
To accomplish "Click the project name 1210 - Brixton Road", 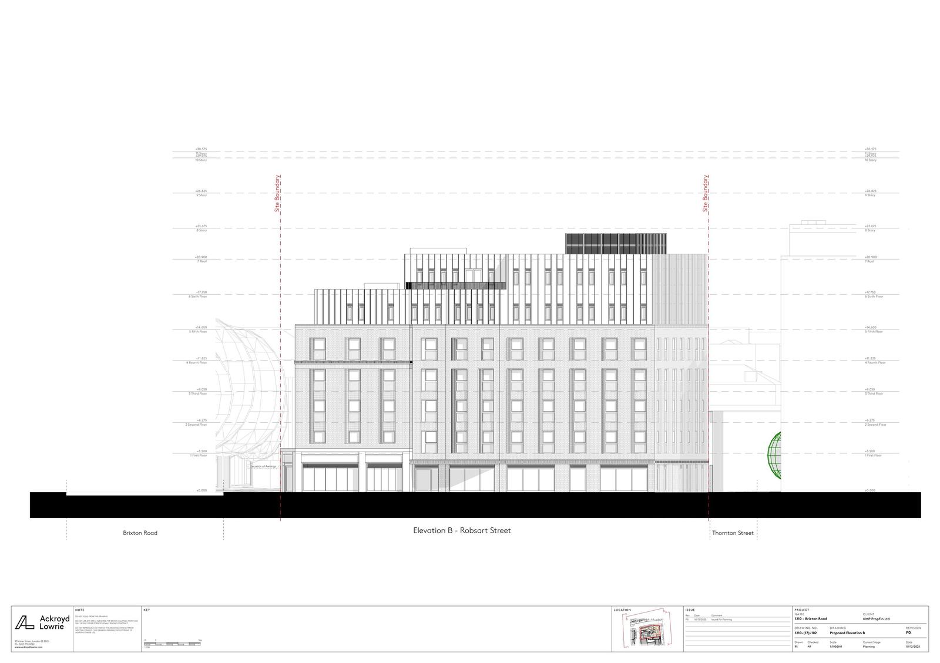I will 810,619.
